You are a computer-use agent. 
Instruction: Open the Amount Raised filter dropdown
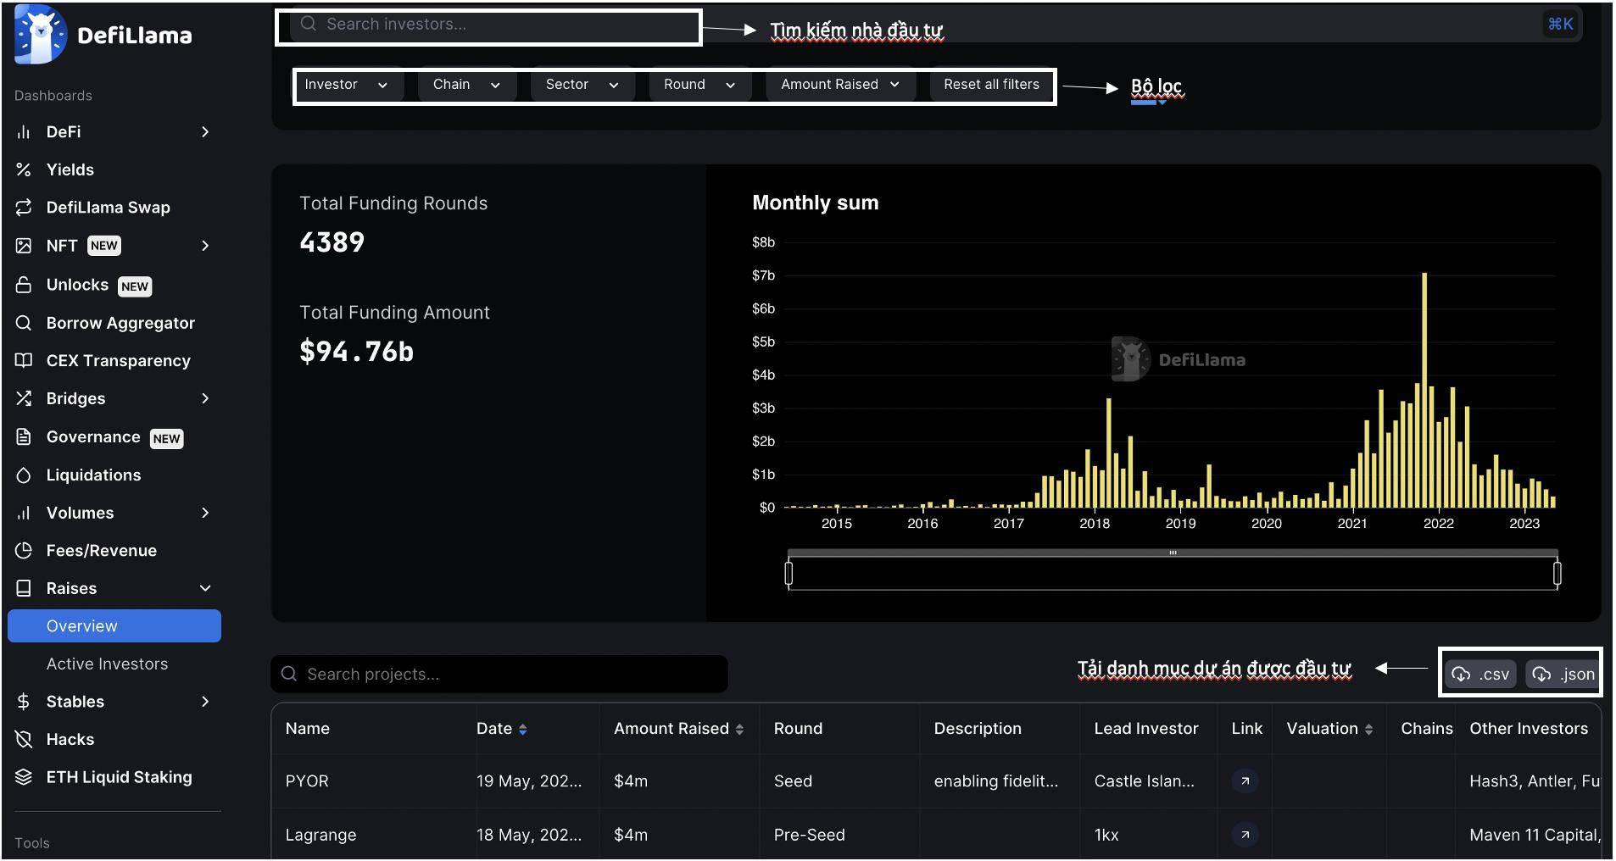(x=840, y=85)
